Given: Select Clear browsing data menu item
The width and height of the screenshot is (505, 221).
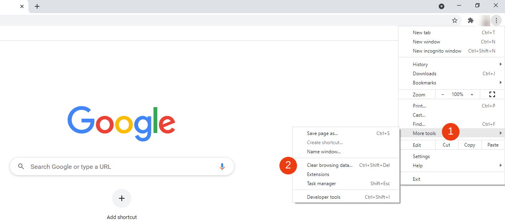Looking at the screenshot, I should point(330,165).
